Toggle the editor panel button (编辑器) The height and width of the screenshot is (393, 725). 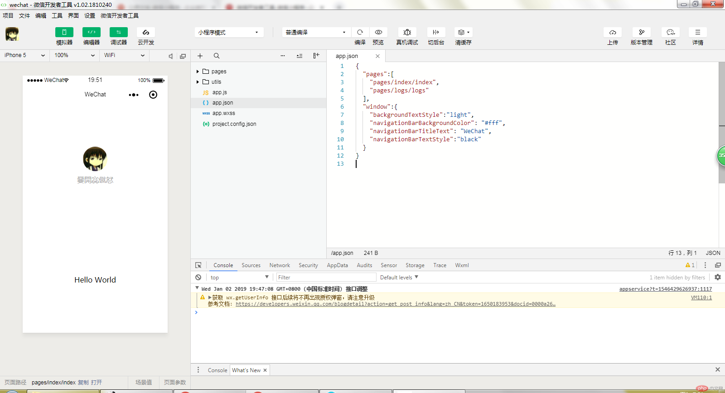(x=92, y=32)
